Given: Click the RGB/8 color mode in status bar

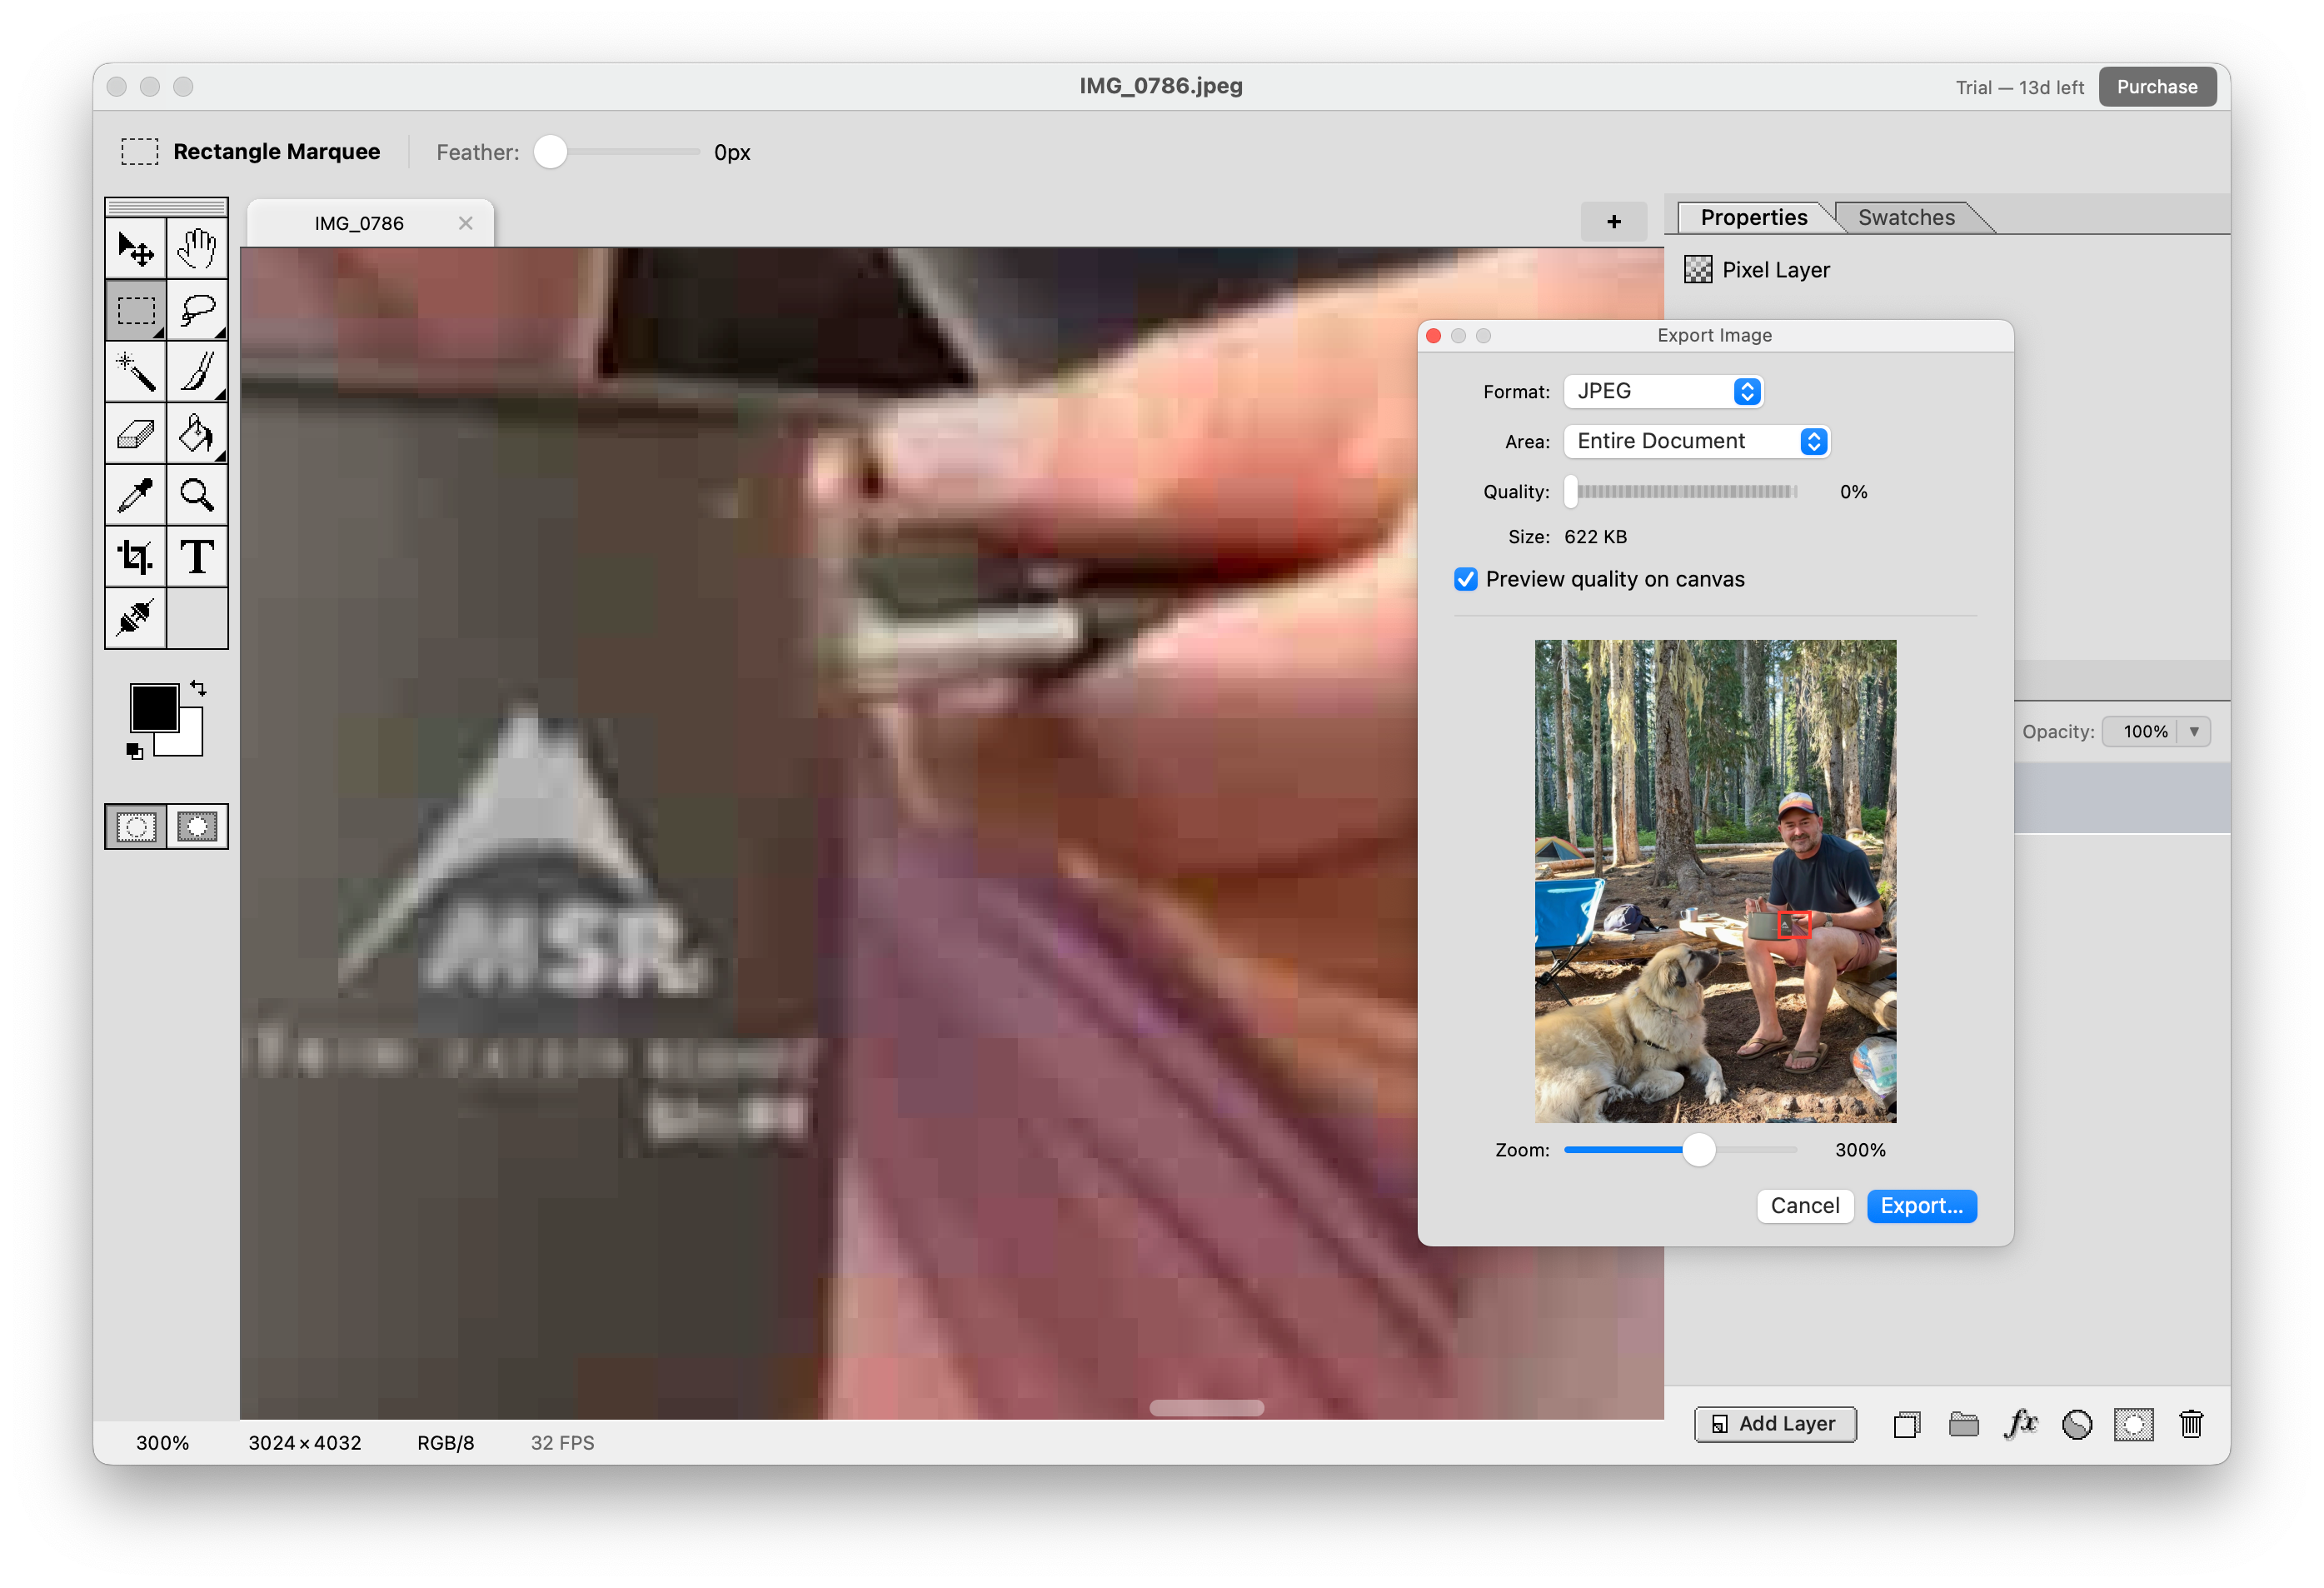Looking at the screenshot, I should pyautogui.click(x=446, y=1443).
